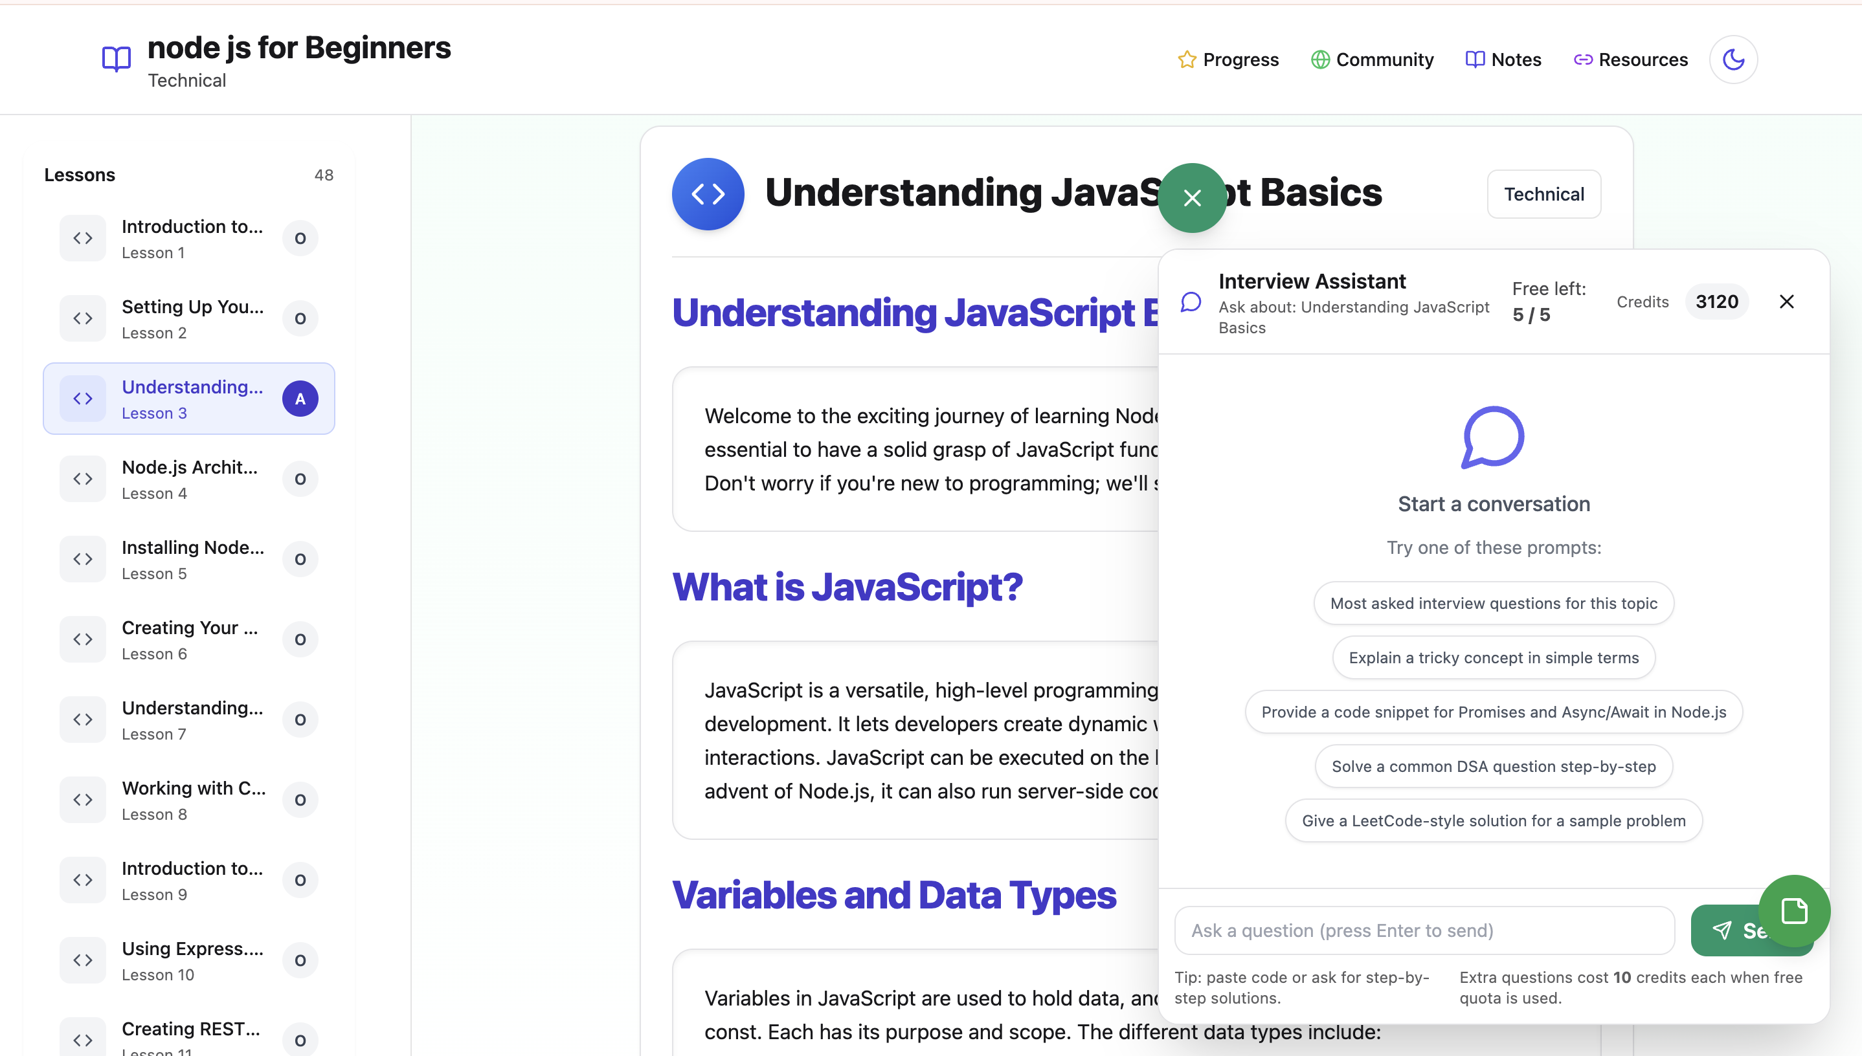
Task: Select the LeetCode-style solution prompt
Action: [x=1494, y=821]
